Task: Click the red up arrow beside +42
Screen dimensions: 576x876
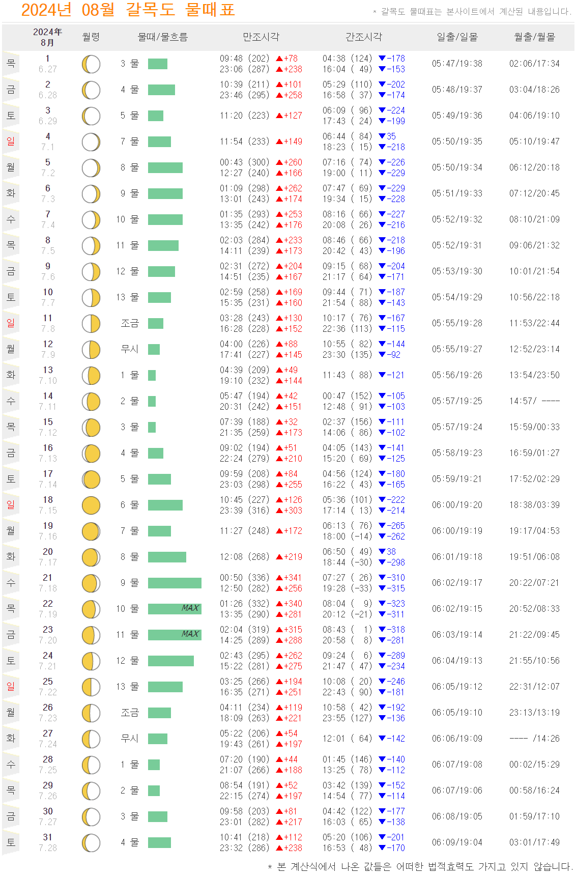Action: pyautogui.click(x=279, y=397)
